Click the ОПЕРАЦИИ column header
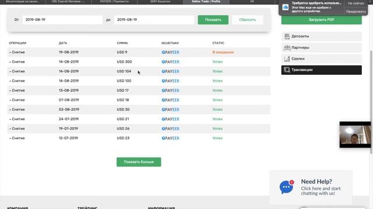 click(x=17, y=43)
